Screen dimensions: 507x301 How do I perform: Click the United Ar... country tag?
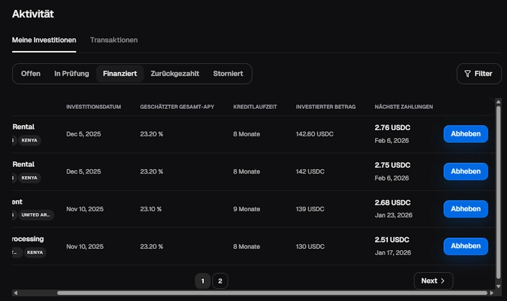click(x=36, y=215)
